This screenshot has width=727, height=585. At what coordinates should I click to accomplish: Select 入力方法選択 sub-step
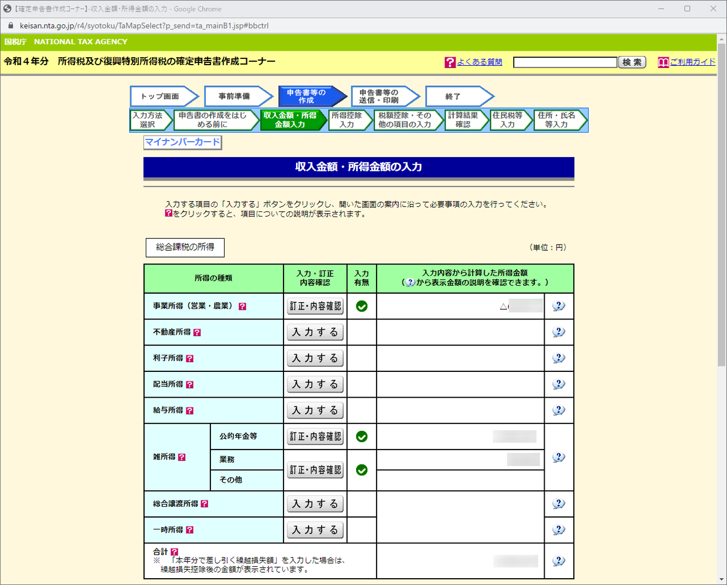[x=151, y=120]
